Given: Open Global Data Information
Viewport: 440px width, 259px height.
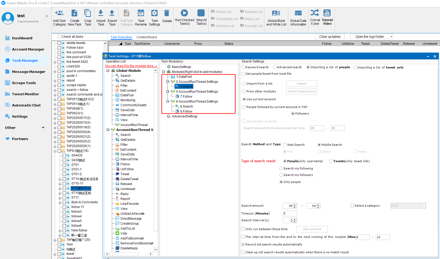Looking at the screenshot, I should (298, 13).
